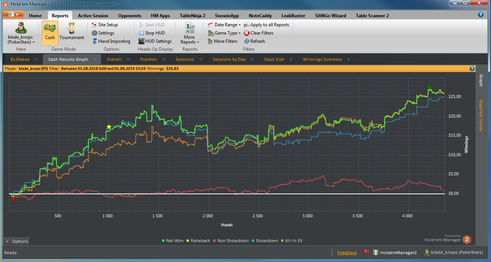Open More Filters
Image resolution: width=491 pixels, height=262 pixels.
coord(222,41)
